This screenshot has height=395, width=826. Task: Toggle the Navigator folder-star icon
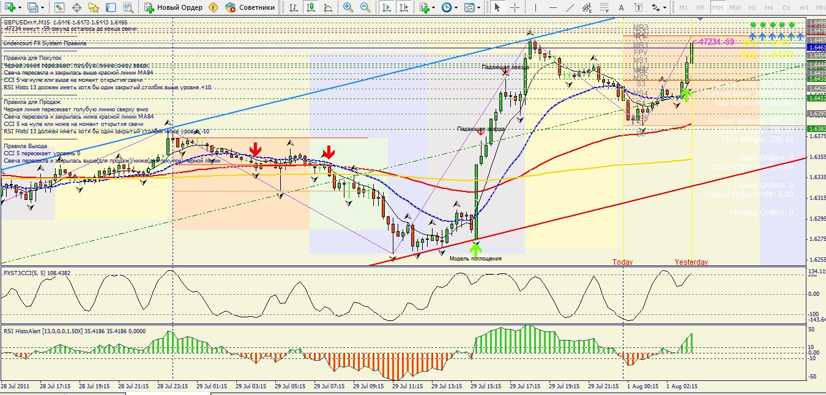point(94,7)
